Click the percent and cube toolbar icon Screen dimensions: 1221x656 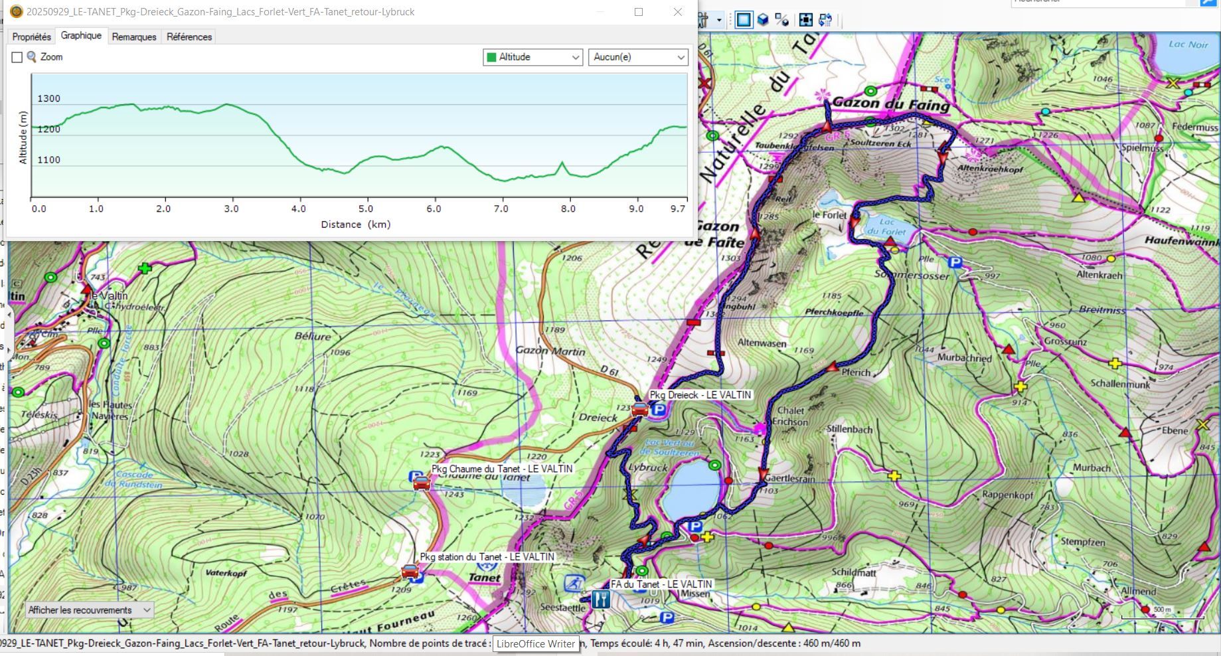tap(782, 20)
